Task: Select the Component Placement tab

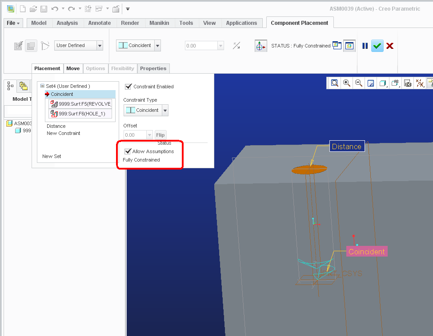Action: [x=300, y=23]
